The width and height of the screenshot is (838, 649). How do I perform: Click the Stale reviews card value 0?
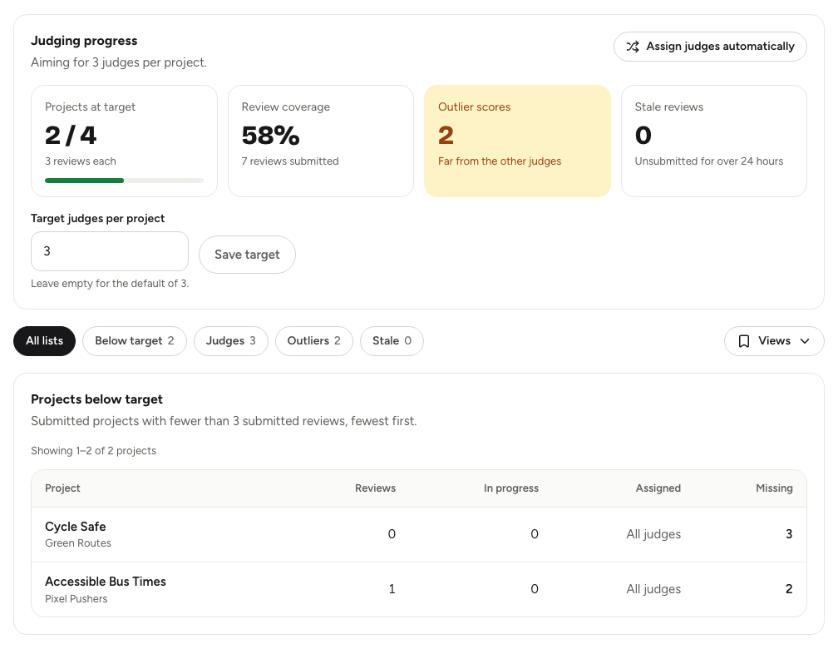click(643, 136)
